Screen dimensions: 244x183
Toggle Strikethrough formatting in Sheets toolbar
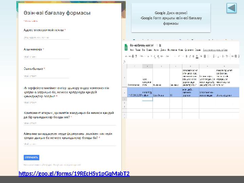coord(193,56)
